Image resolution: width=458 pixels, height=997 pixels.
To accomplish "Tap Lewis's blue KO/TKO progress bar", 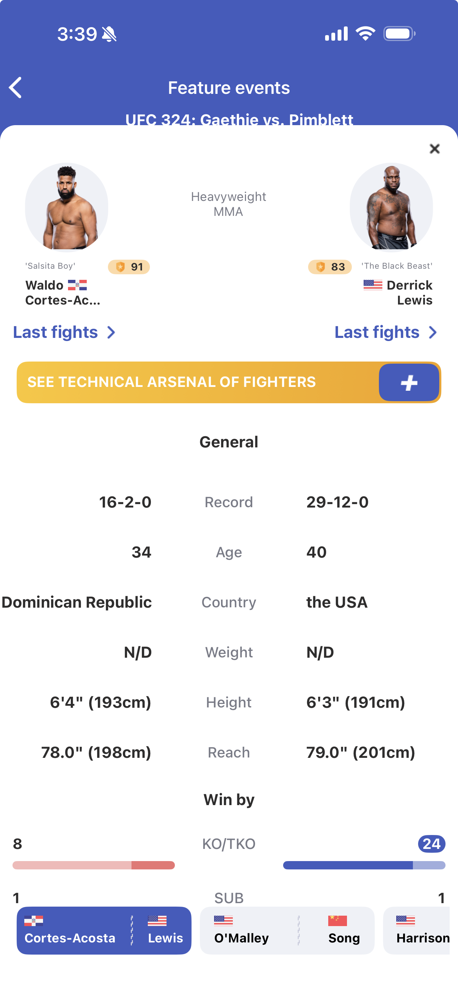I will (365, 865).
